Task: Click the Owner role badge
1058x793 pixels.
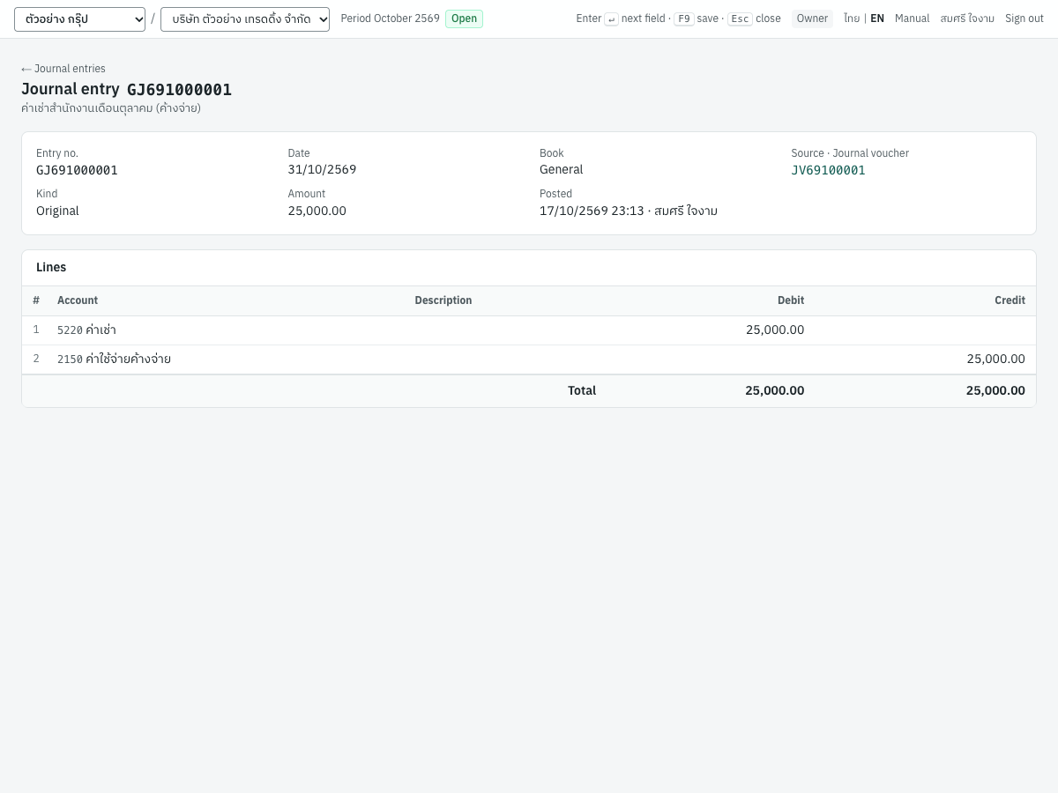Action: pos(812,19)
